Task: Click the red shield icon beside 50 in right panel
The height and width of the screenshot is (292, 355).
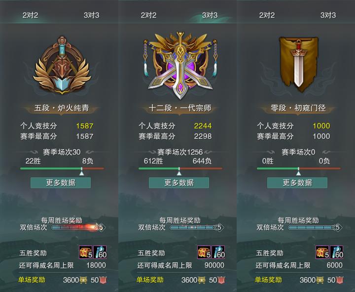Action: pyautogui.click(x=340, y=280)
